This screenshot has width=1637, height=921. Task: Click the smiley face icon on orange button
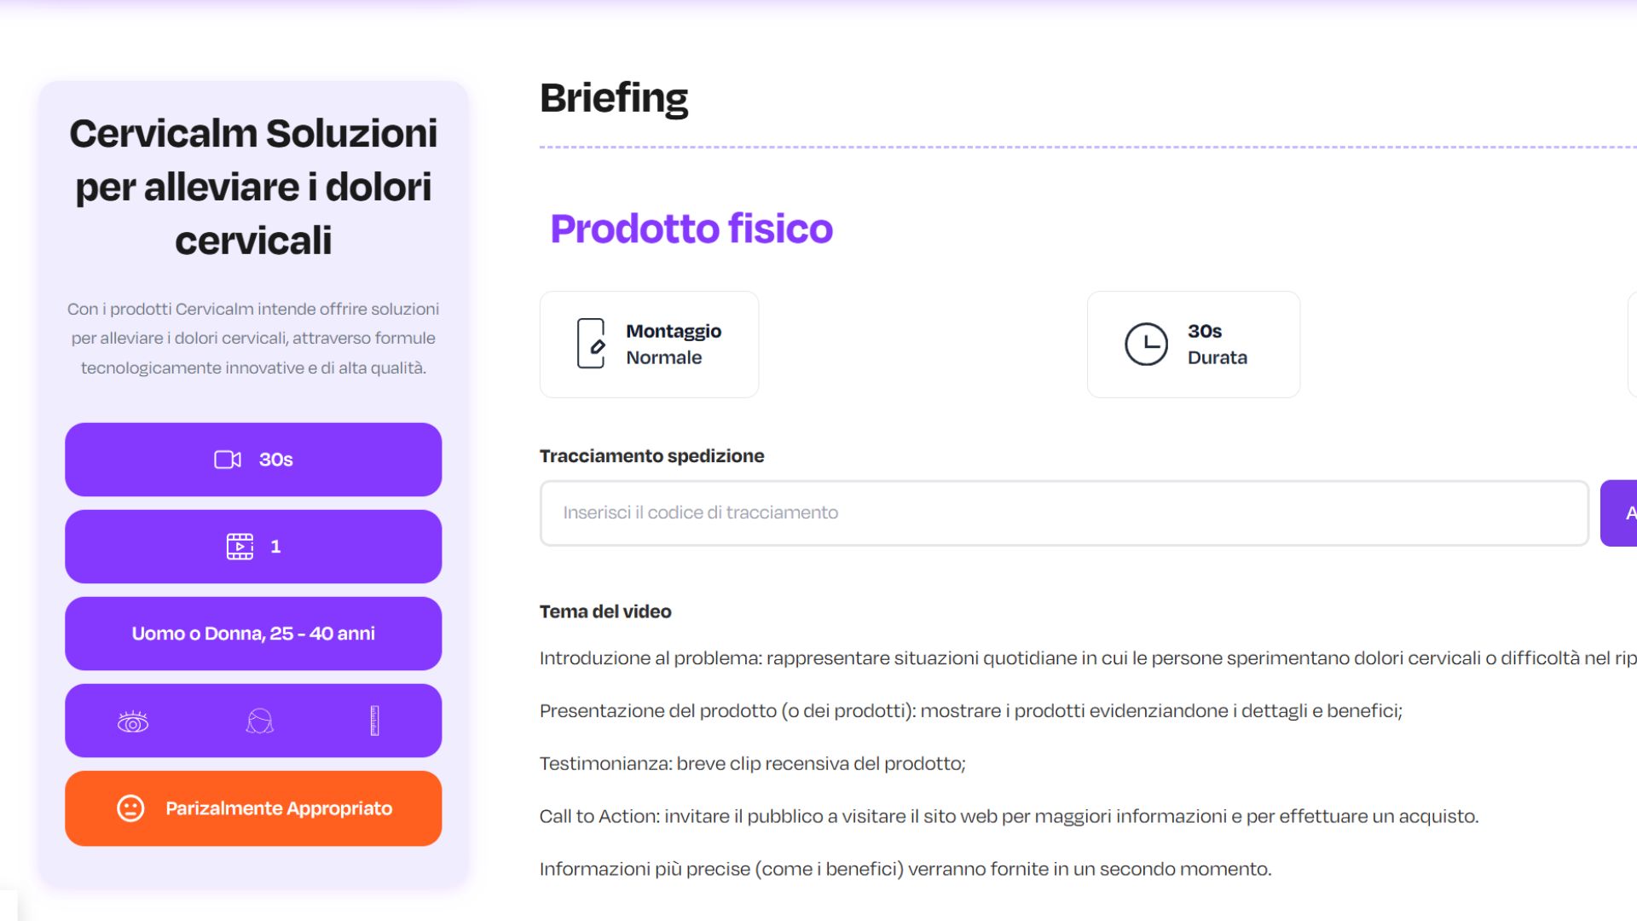130,808
